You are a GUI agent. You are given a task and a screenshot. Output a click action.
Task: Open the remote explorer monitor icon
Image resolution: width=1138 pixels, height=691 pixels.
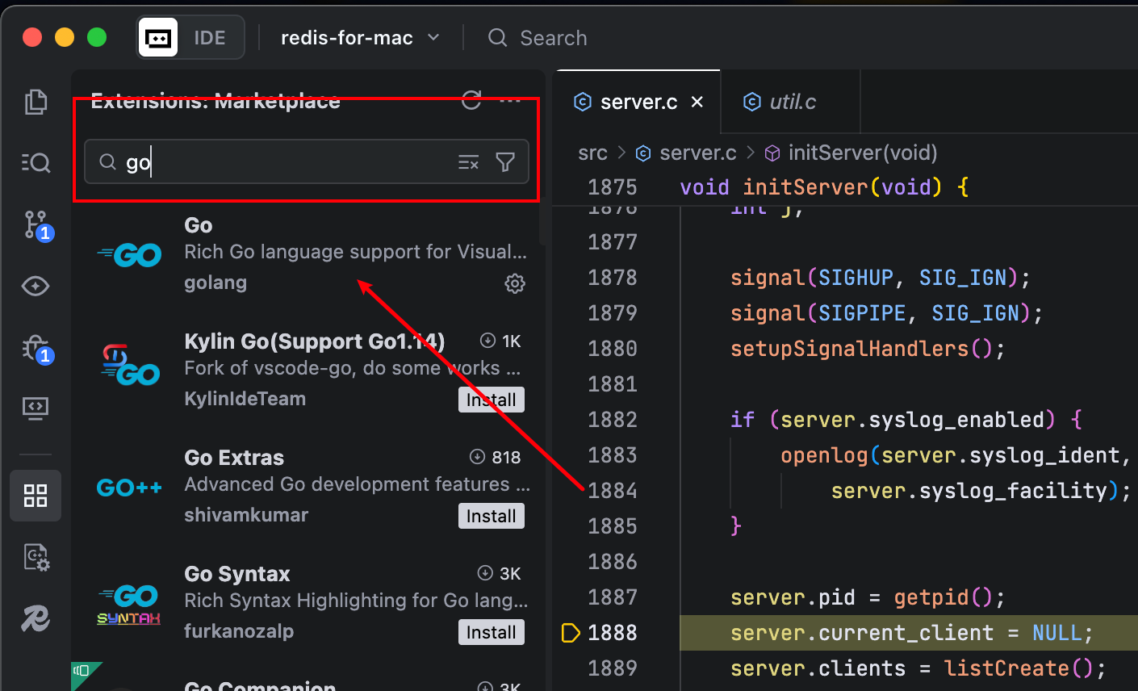[x=36, y=408]
